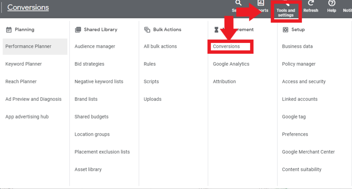
Task: Click the Setup section icon
Action: coord(285,30)
